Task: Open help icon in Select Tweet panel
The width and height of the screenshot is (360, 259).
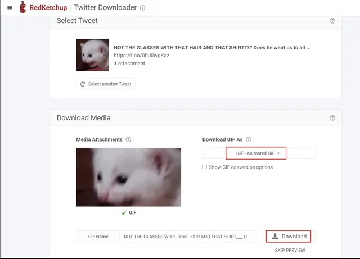Action: tap(332, 21)
